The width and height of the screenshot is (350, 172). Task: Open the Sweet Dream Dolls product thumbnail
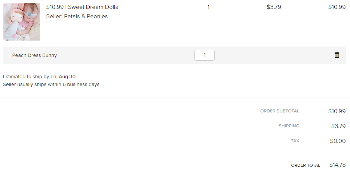21,22
